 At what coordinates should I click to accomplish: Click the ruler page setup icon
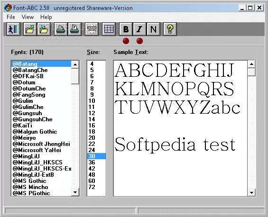point(92,29)
